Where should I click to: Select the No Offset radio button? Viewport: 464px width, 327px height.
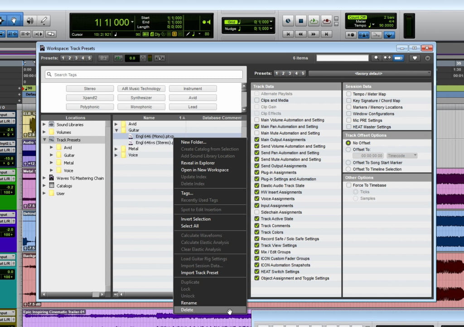(348, 143)
